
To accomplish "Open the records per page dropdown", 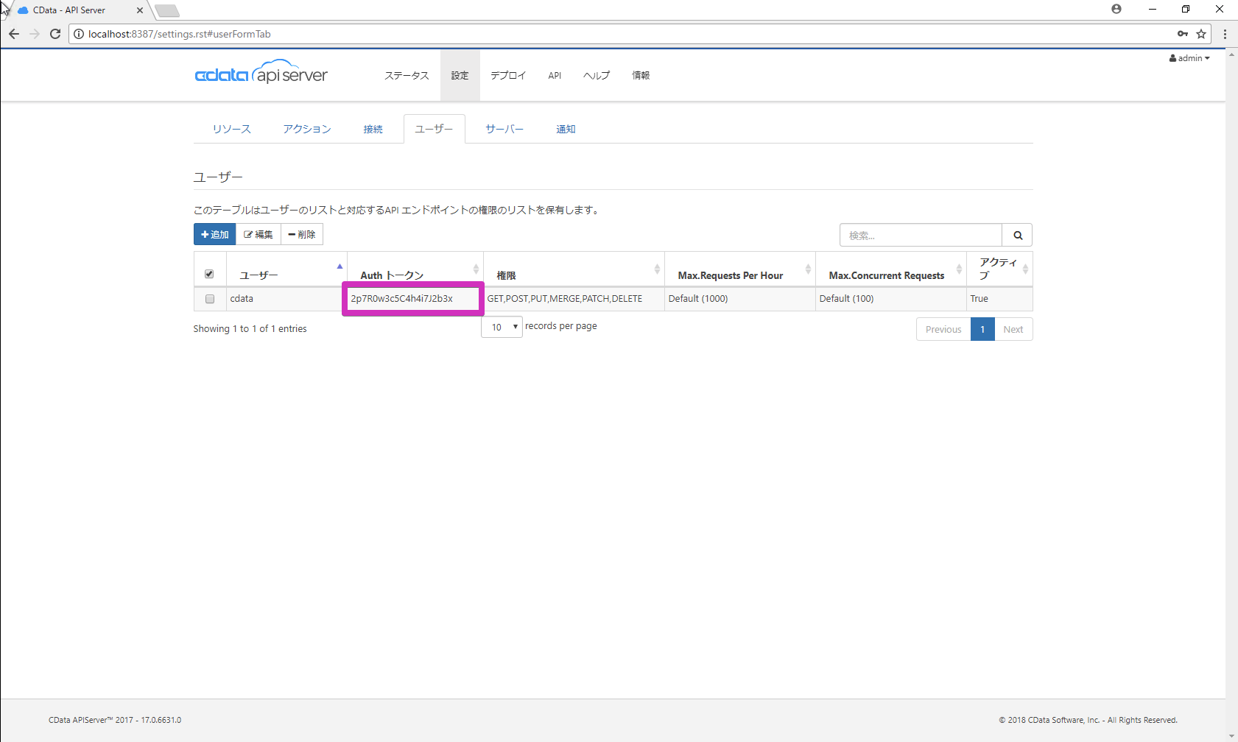I will coord(502,327).
